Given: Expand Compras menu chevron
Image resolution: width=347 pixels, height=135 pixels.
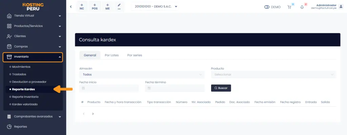Looking at the screenshot, I should (x=60, y=47).
